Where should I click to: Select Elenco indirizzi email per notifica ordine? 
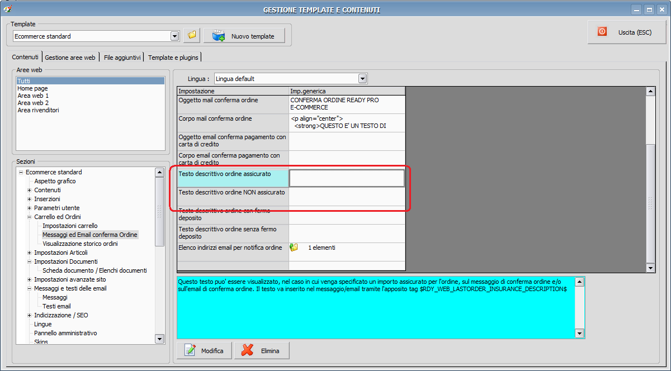click(233, 251)
